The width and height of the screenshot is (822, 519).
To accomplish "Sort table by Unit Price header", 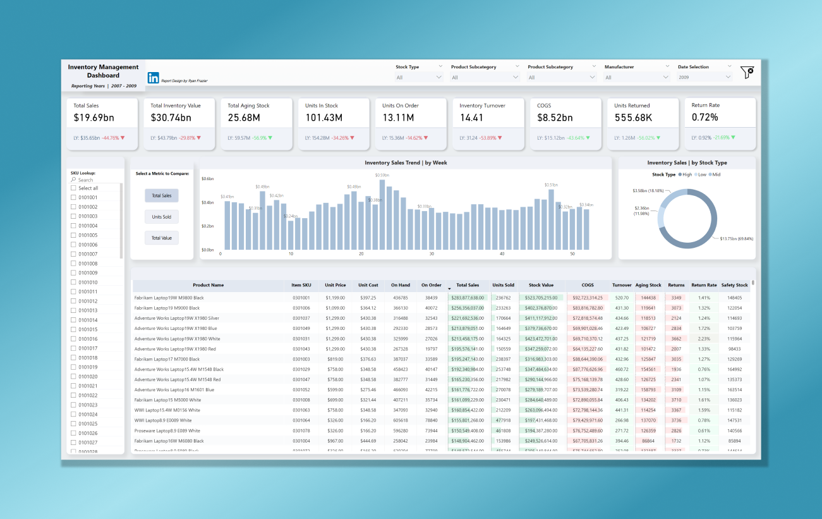I will point(335,285).
